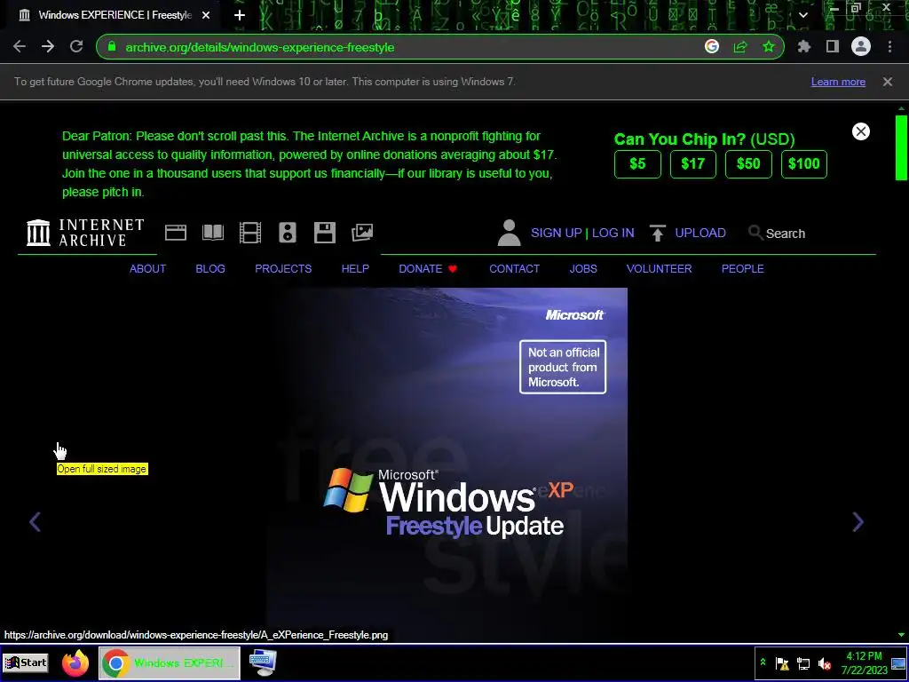Reload the page with the refresh icon
The width and height of the screenshot is (909, 682).
click(76, 47)
